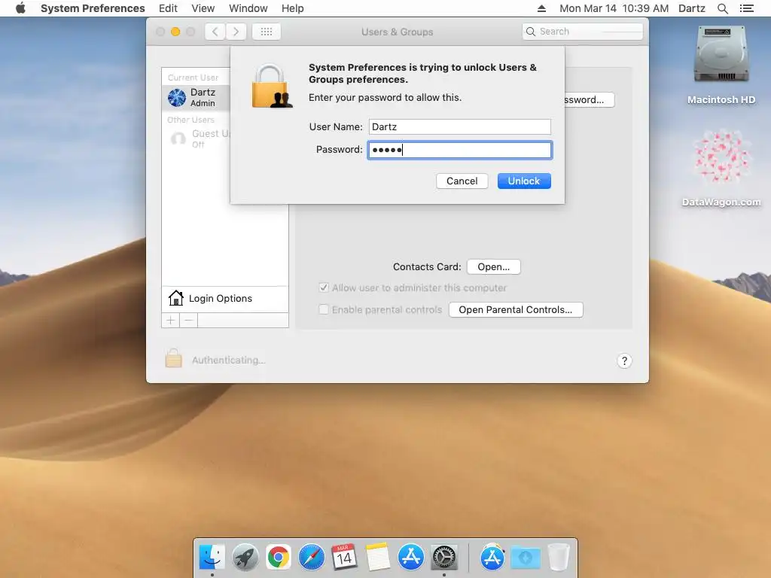
Task: Go back with the left chevron button
Action: 215,32
